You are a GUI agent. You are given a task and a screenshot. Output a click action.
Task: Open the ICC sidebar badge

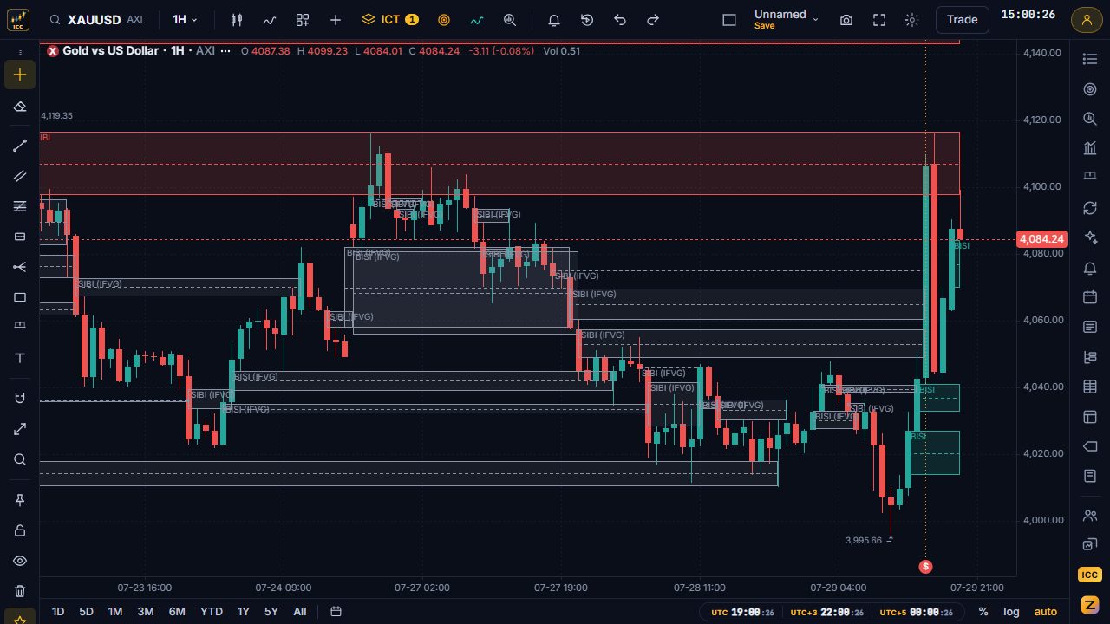(x=1090, y=575)
